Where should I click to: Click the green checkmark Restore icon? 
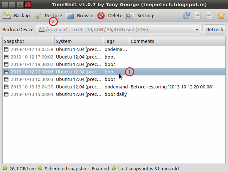tap(38, 16)
